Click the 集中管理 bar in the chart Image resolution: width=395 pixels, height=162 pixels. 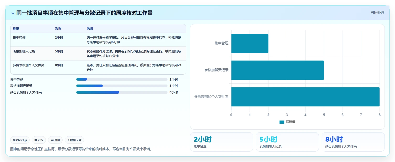(x=250, y=44)
